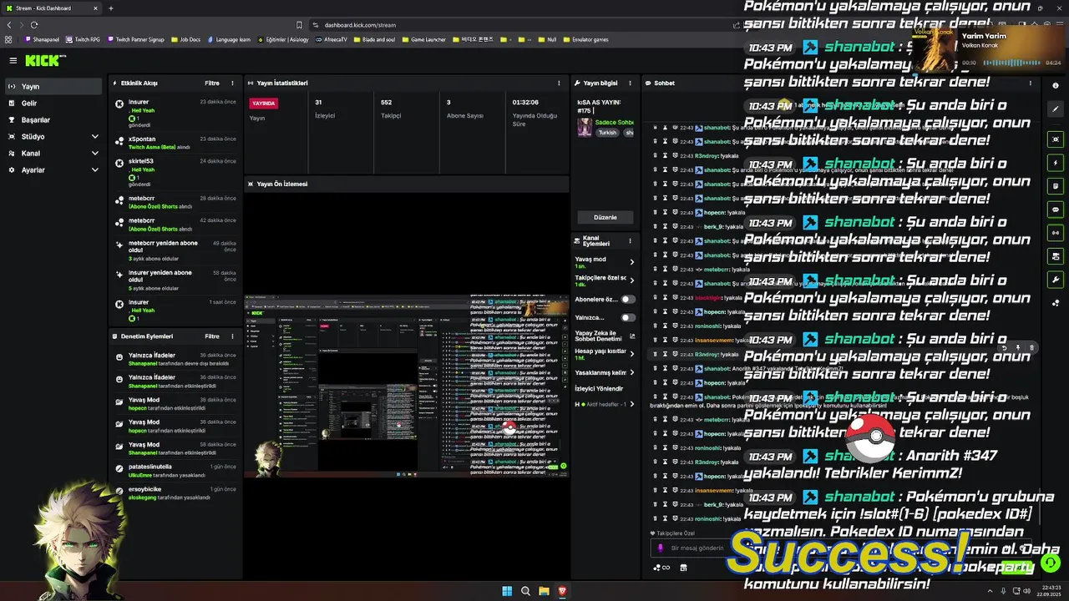Click the browser reload button

coord(34,25)
